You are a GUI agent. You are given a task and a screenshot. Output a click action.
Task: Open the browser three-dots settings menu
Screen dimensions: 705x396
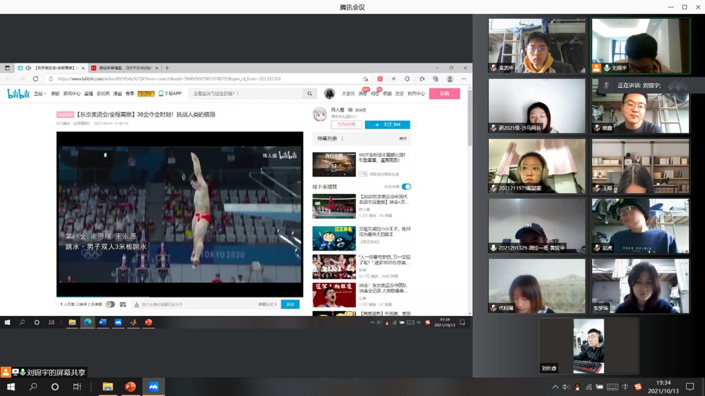(x=464, y=79)
